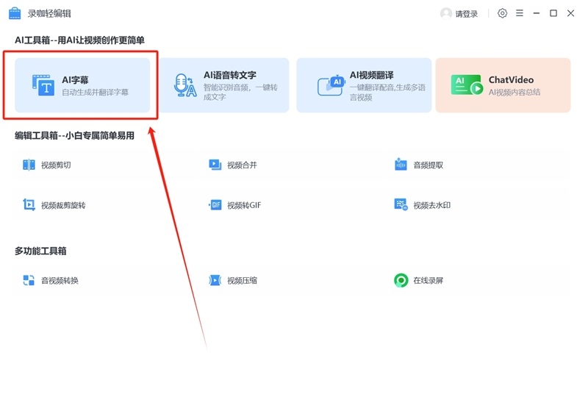Open 视频剪切 video cutting tool

(x=56, y=165)
